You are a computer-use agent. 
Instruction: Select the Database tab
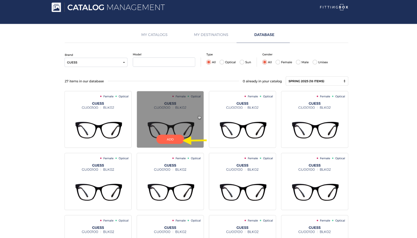(264, 35)
